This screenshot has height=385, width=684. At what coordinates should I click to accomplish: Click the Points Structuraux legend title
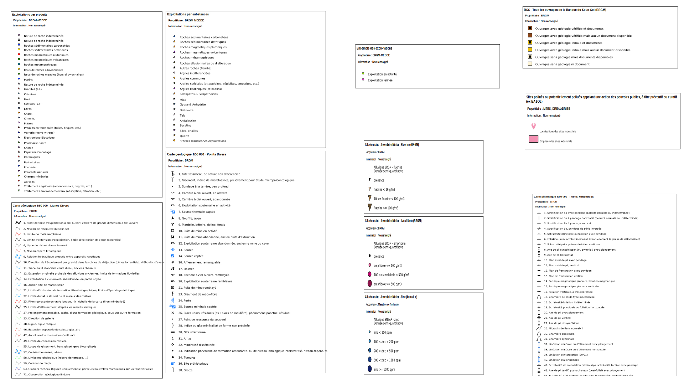[x=564, y=197]
